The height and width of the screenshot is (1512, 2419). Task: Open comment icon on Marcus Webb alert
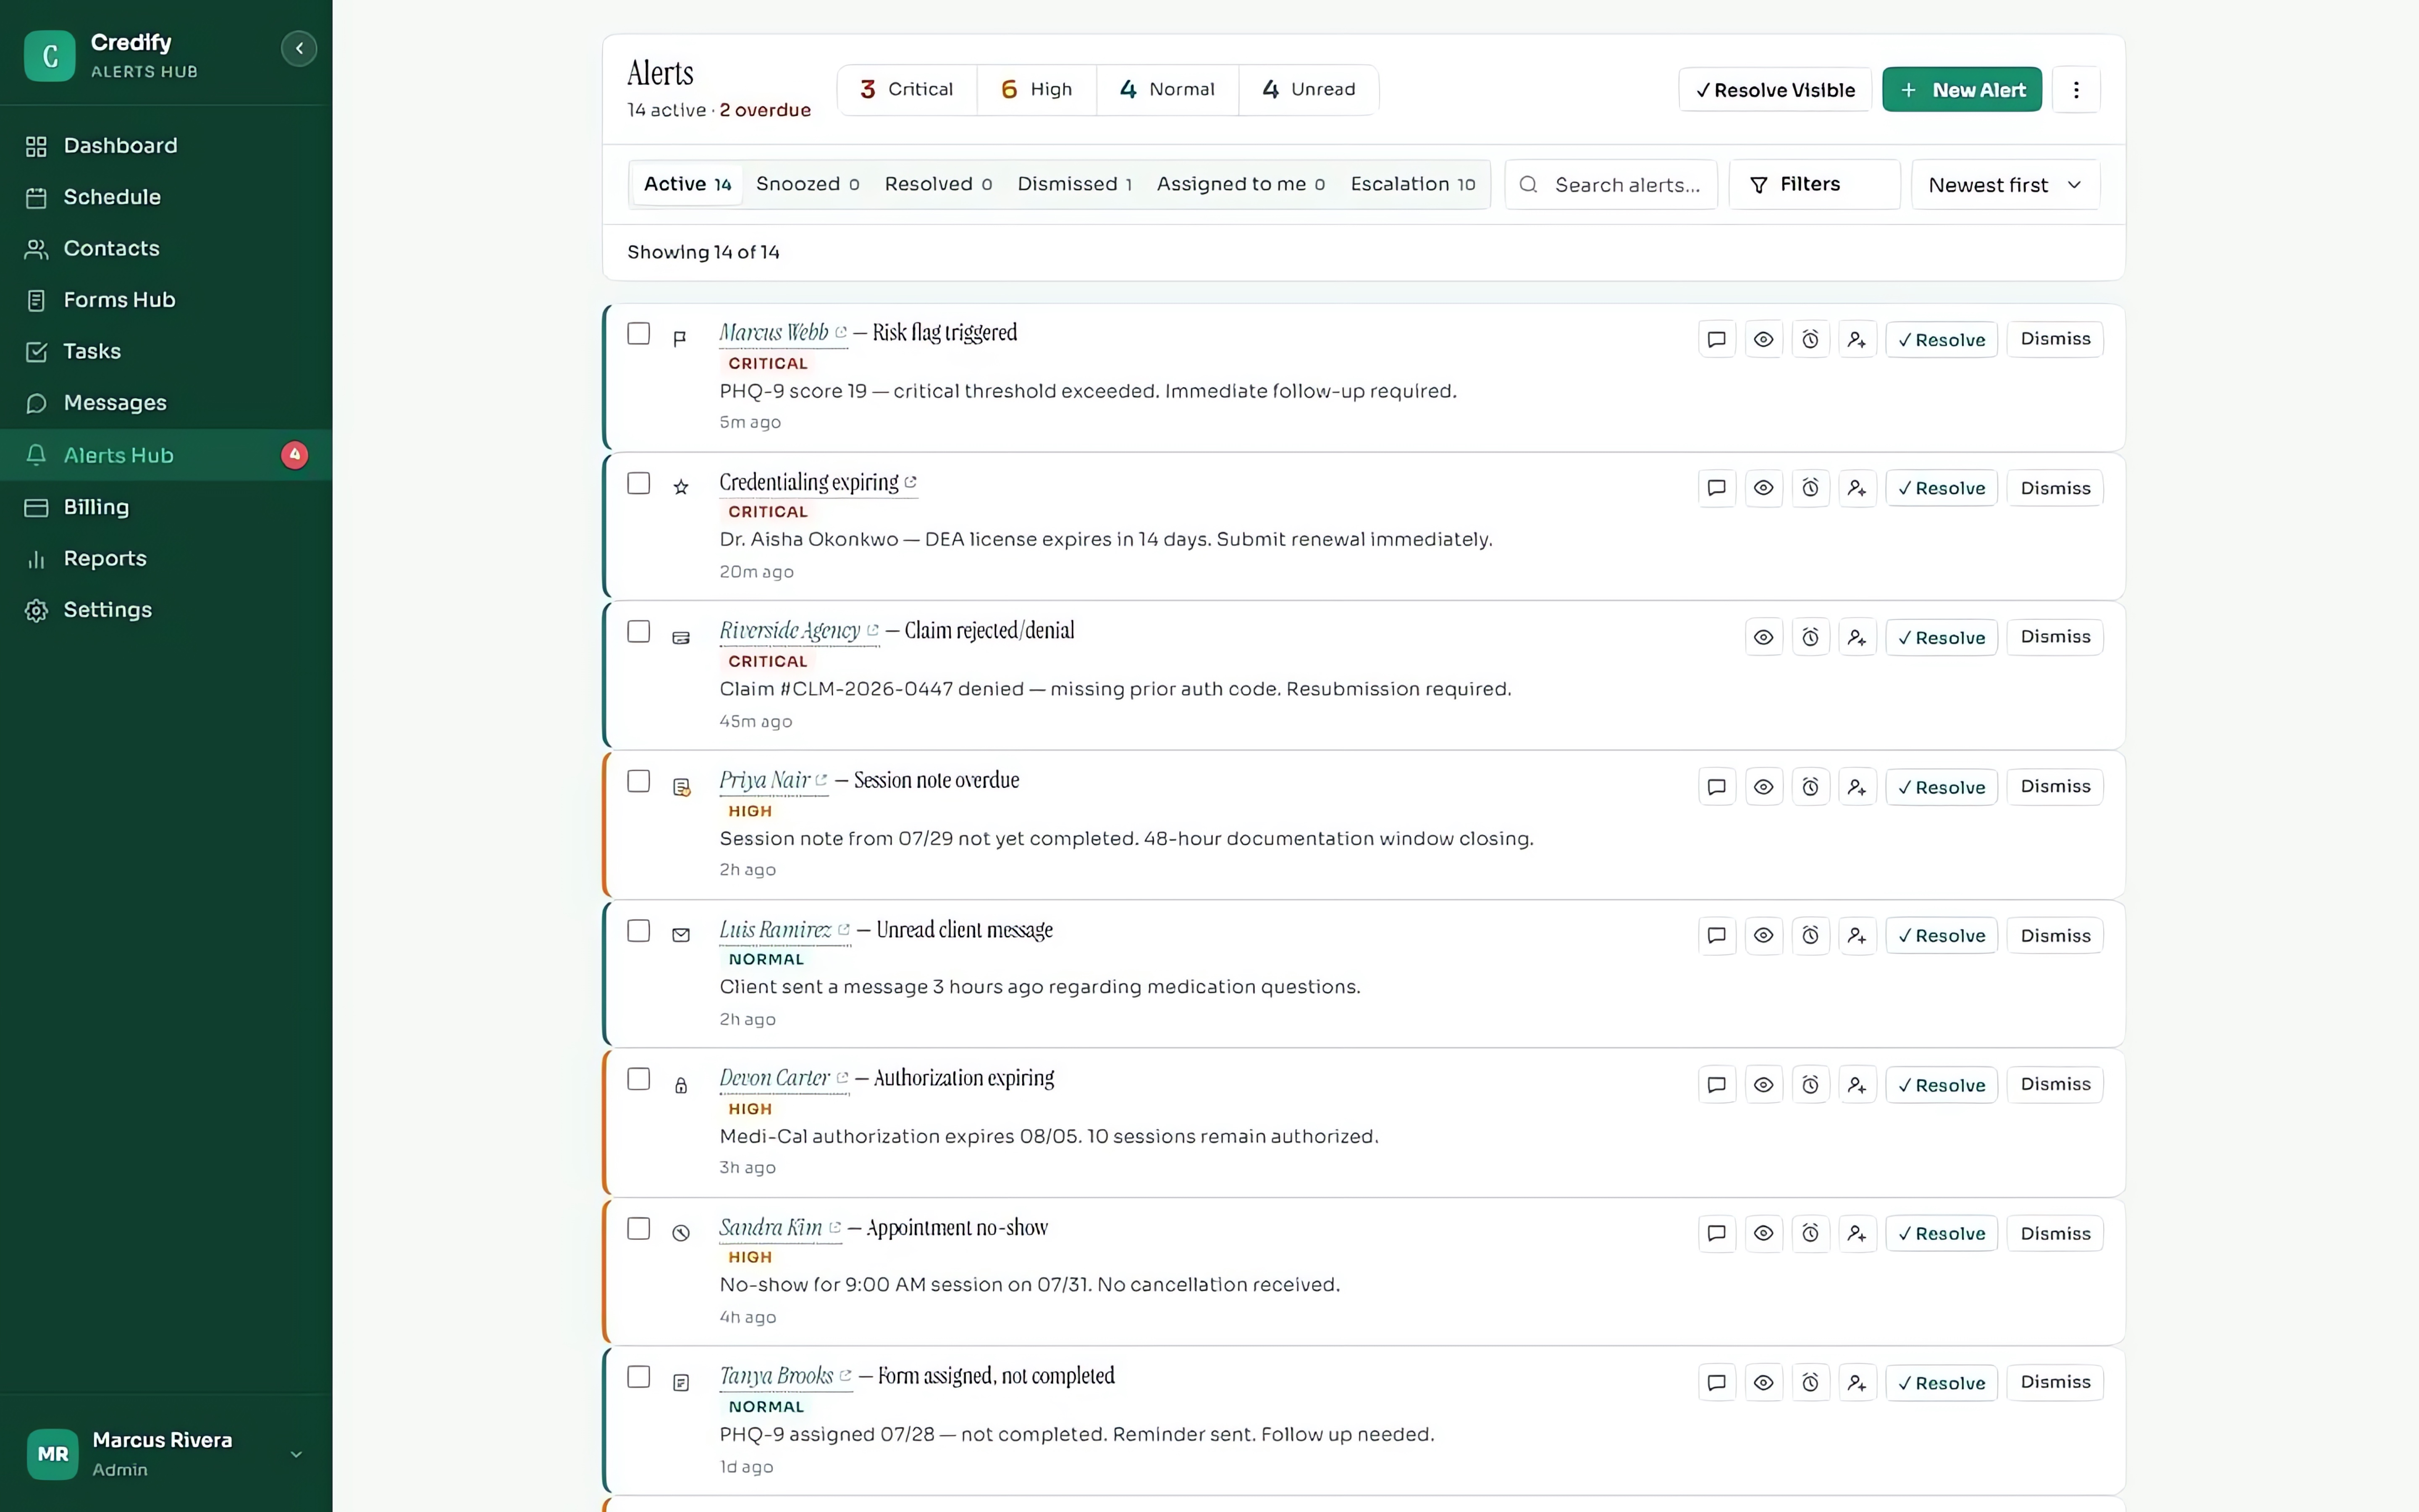tap(1716, 339)
